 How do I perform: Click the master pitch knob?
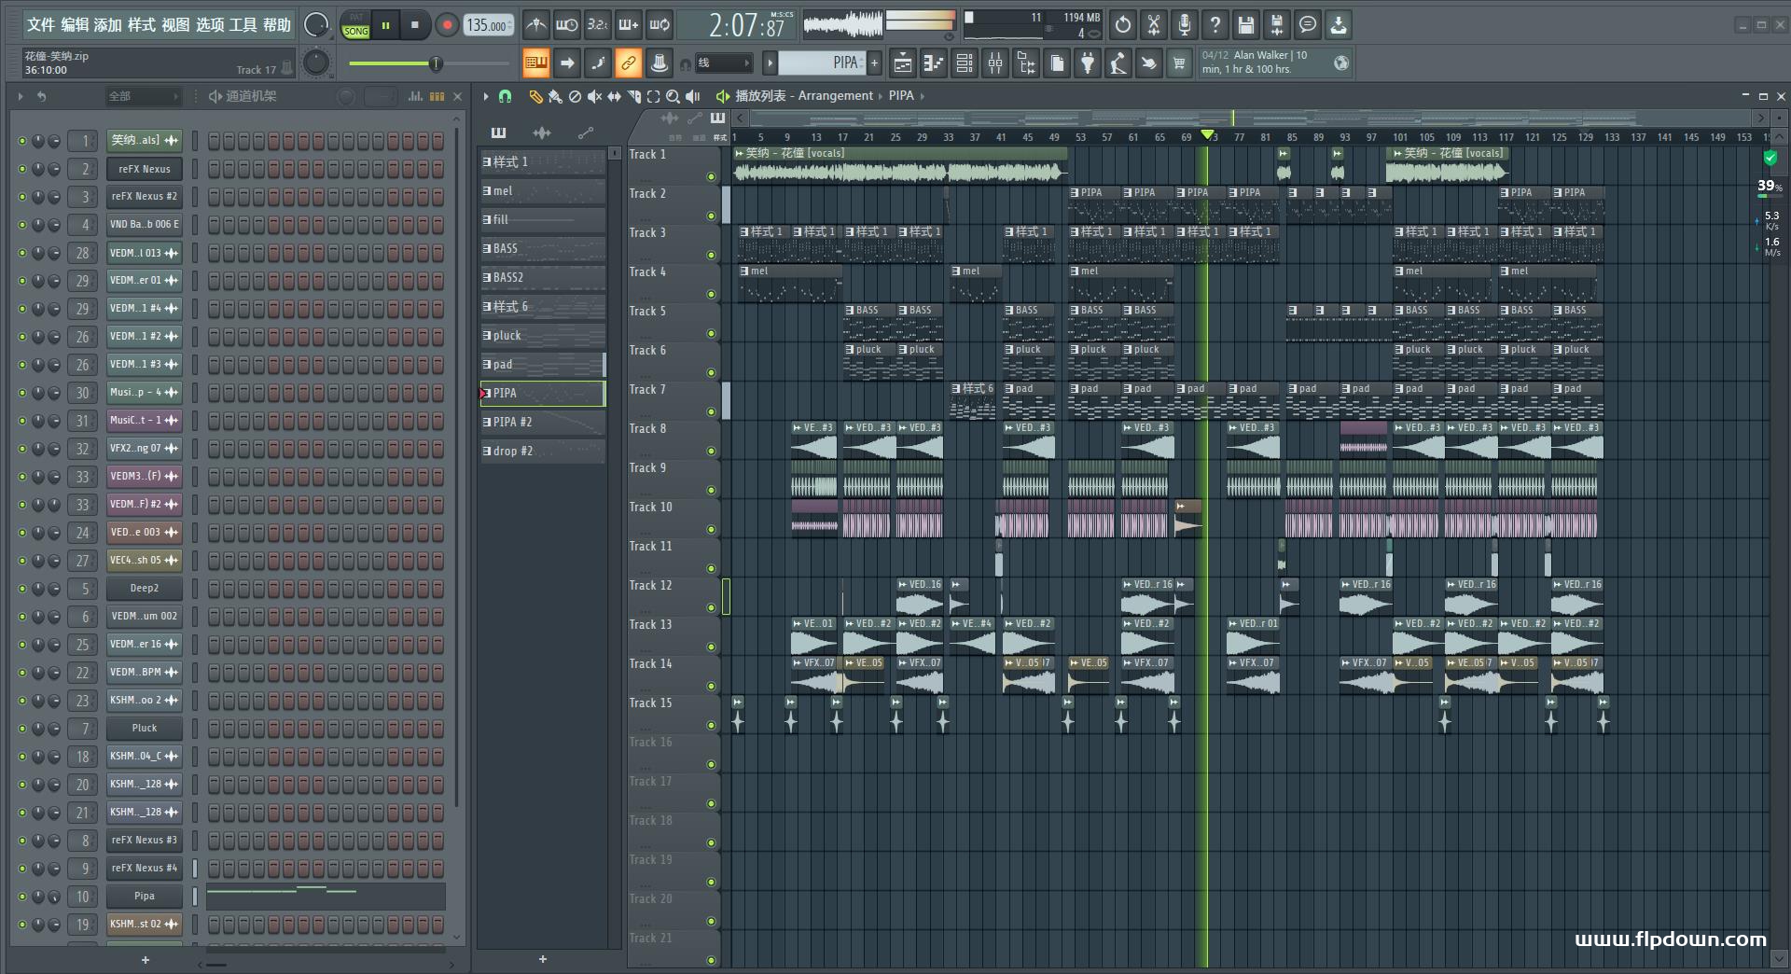pyautogui.click(x=316, y=63)
